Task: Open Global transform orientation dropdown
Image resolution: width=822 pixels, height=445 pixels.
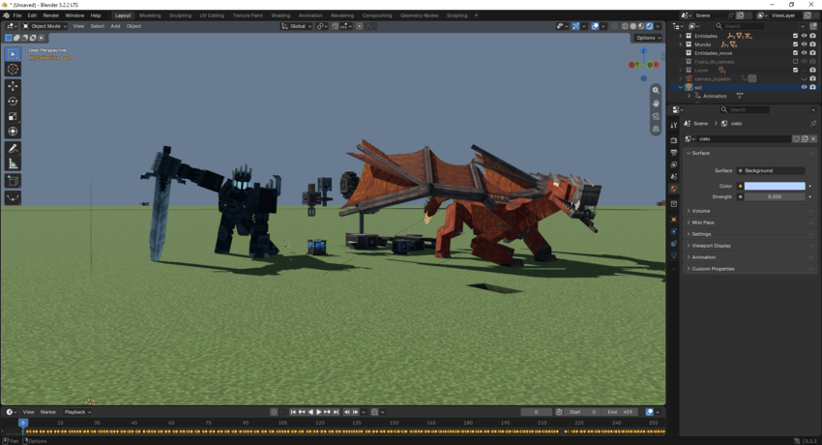Action: point(297,26)
